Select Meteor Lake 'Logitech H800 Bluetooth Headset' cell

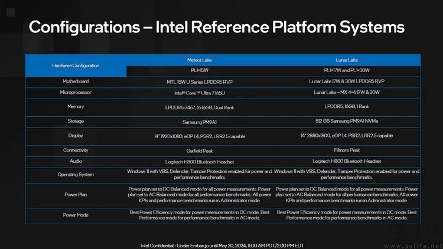coord(200,162)
